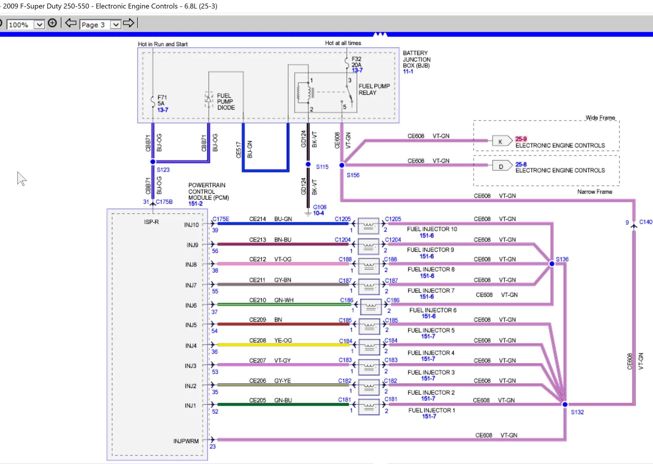Follow 13-7 reference under fuse F71
This screenshot has width=653, height=464.
click(163, 110)
